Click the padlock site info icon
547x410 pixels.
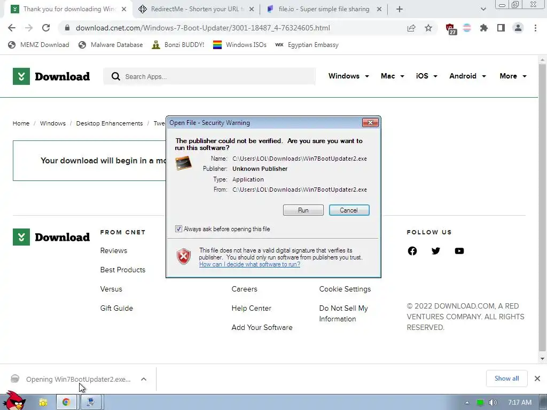(x=67, y=28)
